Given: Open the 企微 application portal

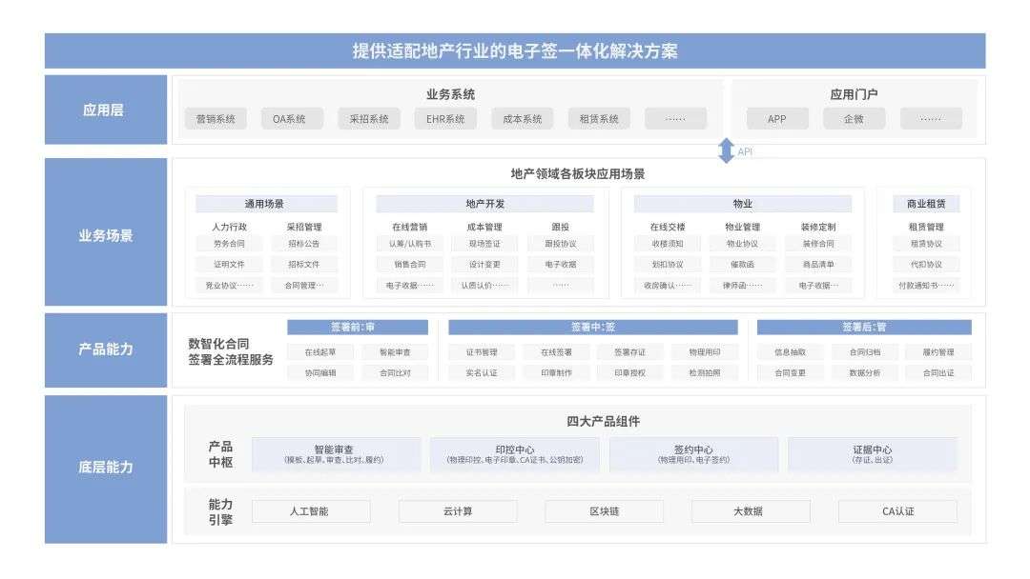Looking at the screenshot, I should 854,118.
